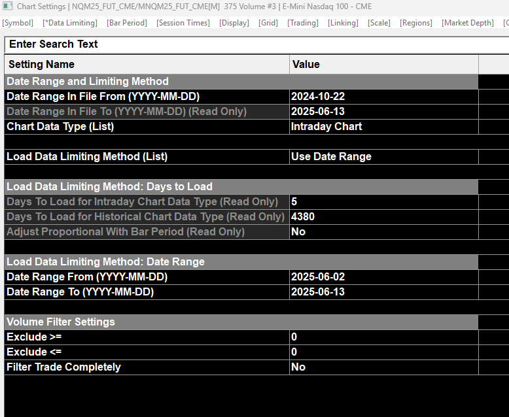
Task: Click the Volume Filter Settings section header
Action: (241, 322)
